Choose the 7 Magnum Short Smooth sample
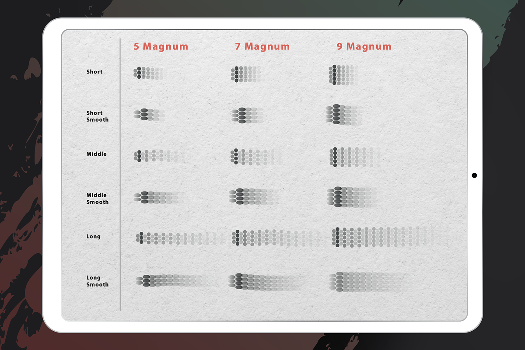 [x=248, y=115]
